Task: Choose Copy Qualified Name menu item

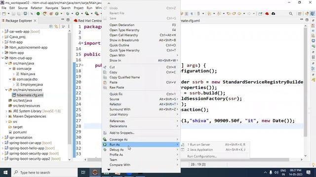Action: [141, 77]
